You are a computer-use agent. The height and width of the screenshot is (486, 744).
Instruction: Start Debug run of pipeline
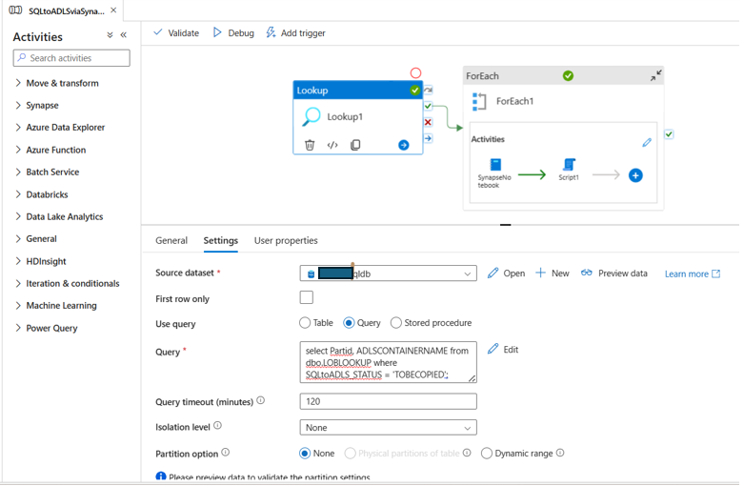coord(233,32)
